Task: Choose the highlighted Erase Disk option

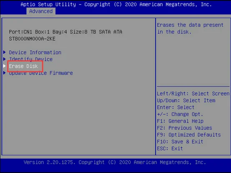Action: (23, 66)
